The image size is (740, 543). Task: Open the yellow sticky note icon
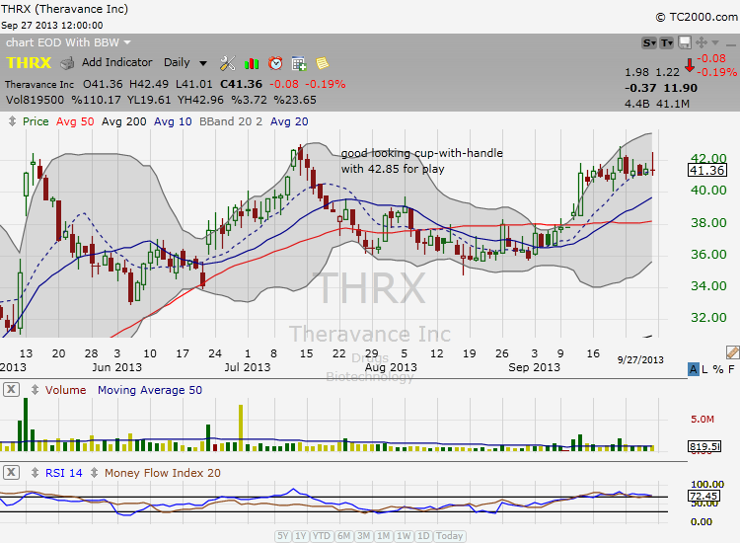323,63
